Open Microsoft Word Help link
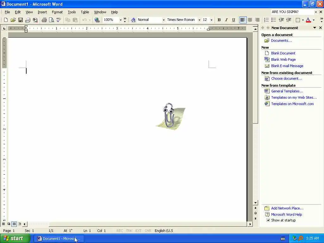The image size is (324, 243). tap(287, 215)
